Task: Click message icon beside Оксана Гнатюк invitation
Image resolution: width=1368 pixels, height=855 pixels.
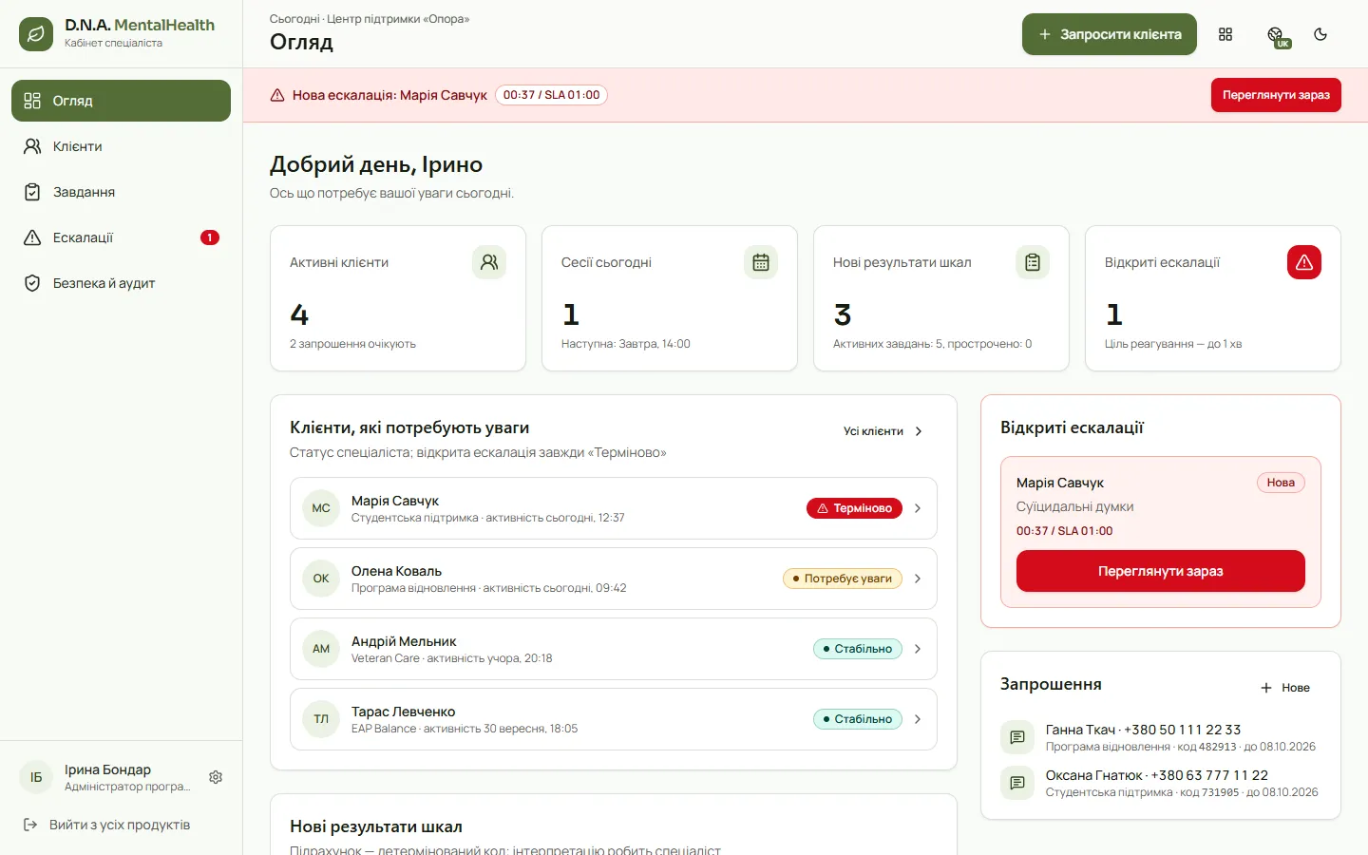Action: tap(1017, 783)
